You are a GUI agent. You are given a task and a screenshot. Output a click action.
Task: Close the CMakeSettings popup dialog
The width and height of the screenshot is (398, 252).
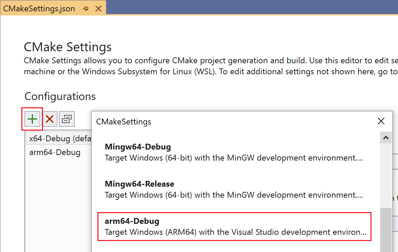[x=381, y=121]
